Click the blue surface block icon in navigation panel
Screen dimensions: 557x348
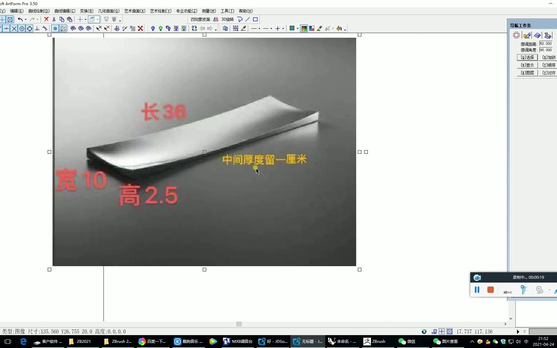tap(537, 35)
